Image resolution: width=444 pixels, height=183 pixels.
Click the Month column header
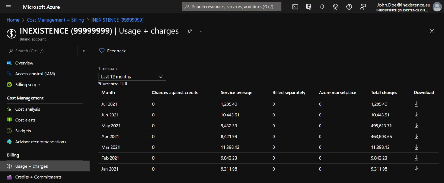click(x=108, y=92)
